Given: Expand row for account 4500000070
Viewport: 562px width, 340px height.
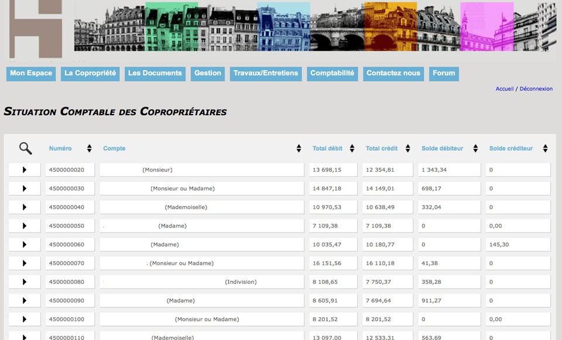Looking at the screenshot, I should pos(25,263).
